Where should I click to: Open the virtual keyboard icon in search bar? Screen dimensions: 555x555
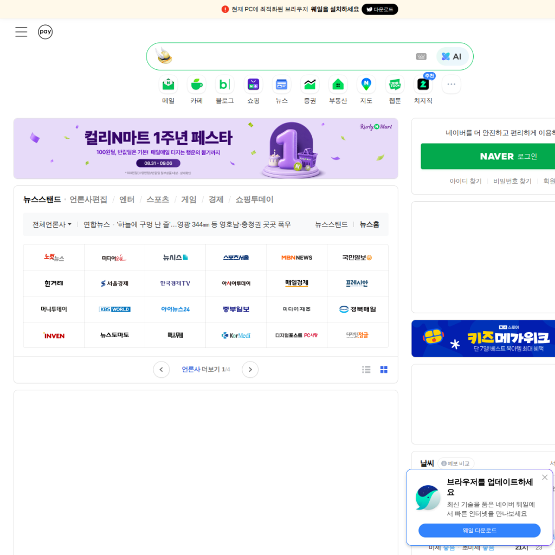click(x=421, y=56)
